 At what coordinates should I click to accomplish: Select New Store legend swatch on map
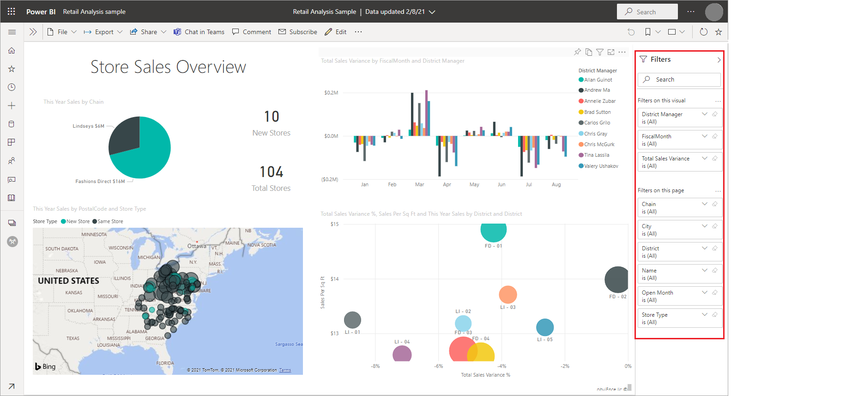(63, 221)
